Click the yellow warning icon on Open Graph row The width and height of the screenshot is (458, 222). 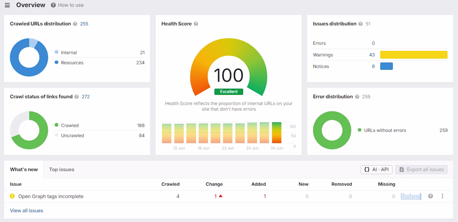click(x=12, y=196)
